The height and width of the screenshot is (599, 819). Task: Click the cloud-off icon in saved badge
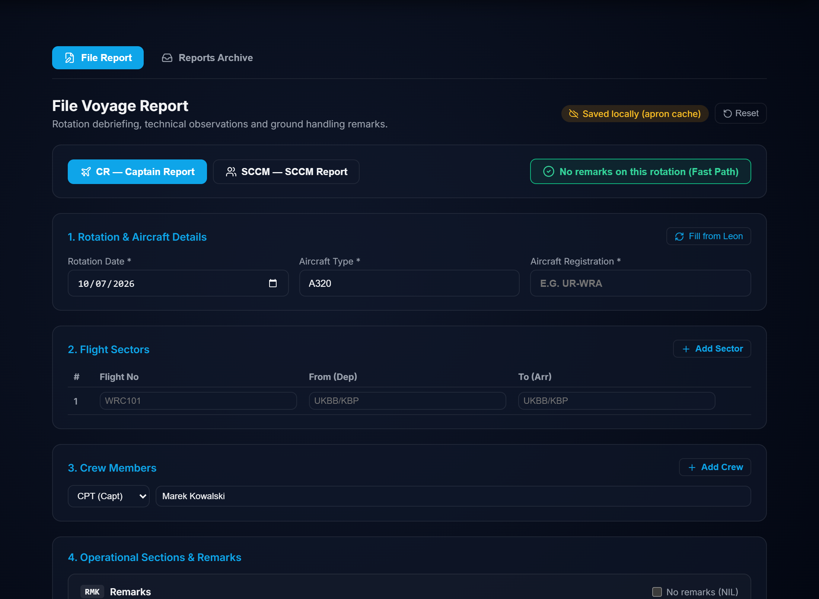click(574, 114)
